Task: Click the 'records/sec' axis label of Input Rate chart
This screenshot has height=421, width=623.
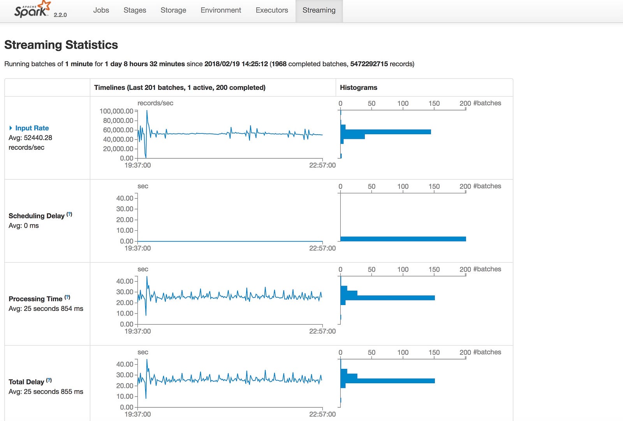Action: point(155,103)
